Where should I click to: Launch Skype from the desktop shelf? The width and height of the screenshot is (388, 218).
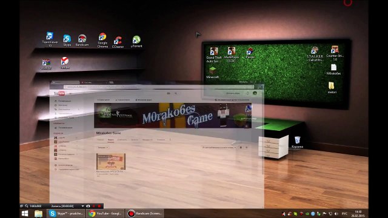pos(67,41)
